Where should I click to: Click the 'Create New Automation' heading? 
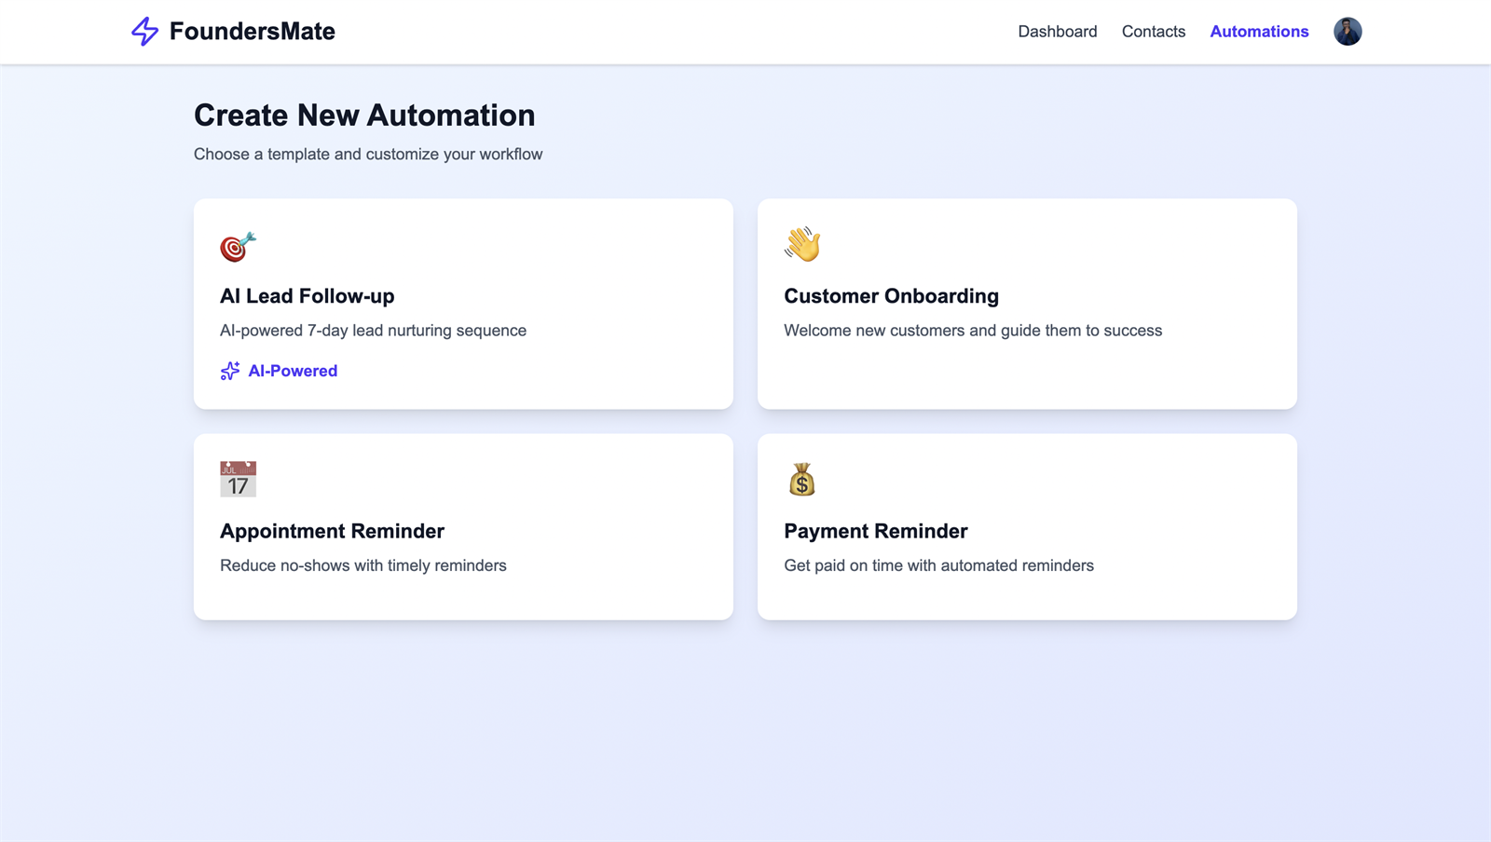pyautogui.click(x=364, y=115)
